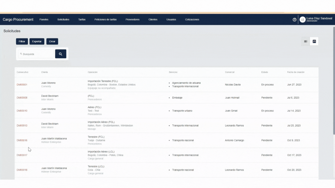Open request DM00013 link

click(22, 126)
